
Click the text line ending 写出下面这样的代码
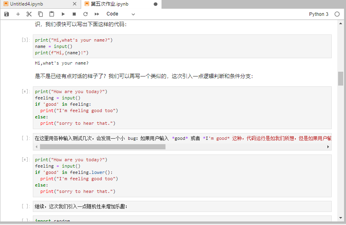(x=81, y=24)
